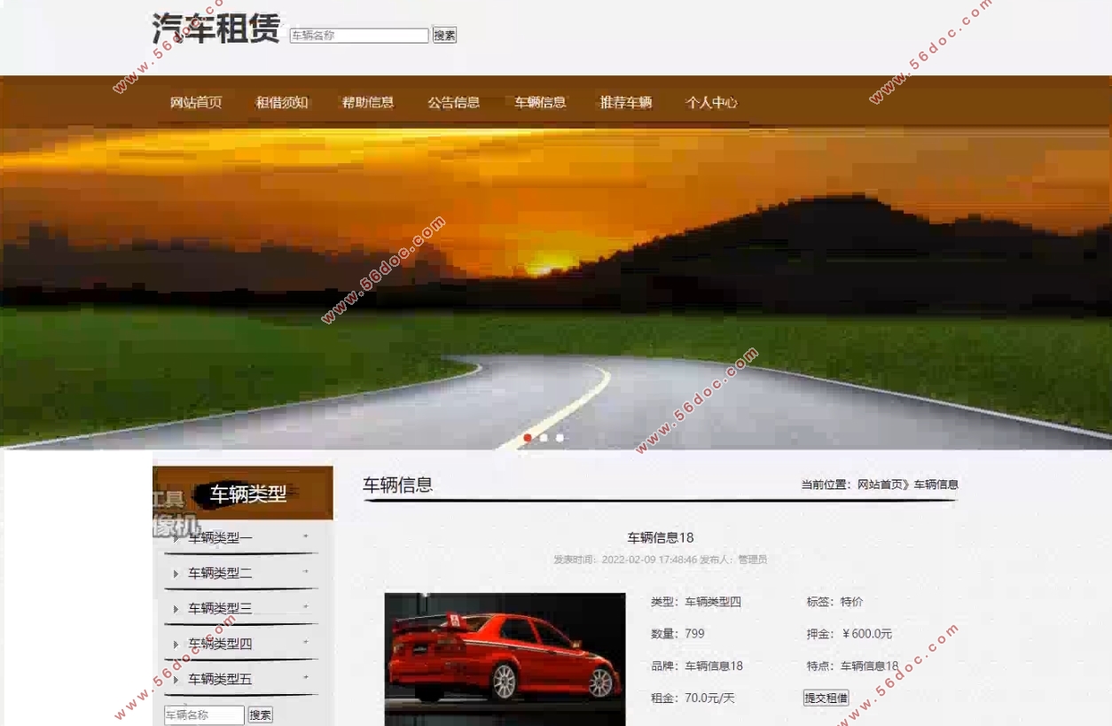Open 帮助信息 from the navigation bar

[368, 103]
